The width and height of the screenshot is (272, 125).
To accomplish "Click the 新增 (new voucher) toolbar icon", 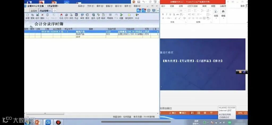I will click(27, 16).
